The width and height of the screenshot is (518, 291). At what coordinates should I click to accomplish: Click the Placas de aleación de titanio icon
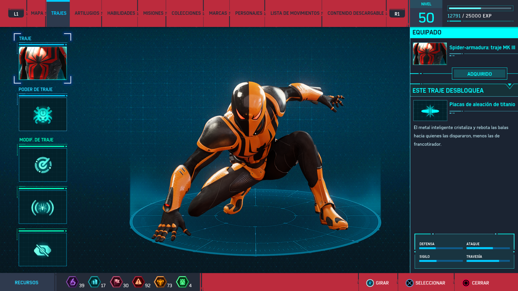tap(430, 110)
